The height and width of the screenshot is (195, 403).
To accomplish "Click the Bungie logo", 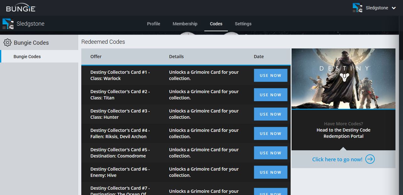I will click(21, 8).
